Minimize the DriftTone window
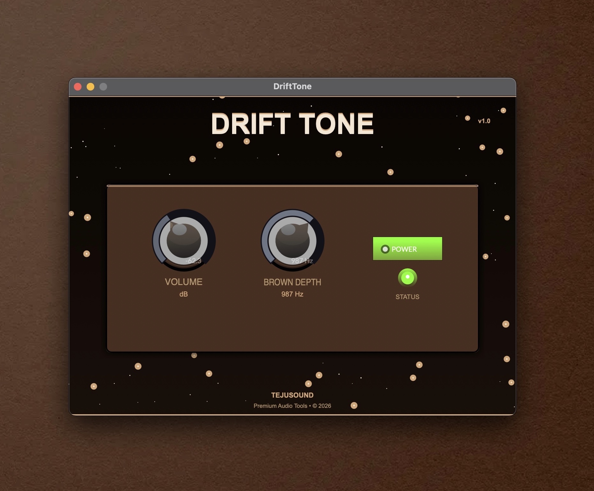This screenshot has width=594, height=491. click(91, 86)
